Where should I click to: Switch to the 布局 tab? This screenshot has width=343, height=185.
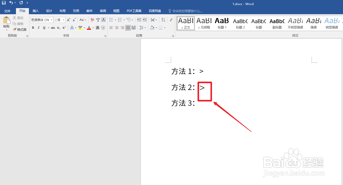(63, 11)
